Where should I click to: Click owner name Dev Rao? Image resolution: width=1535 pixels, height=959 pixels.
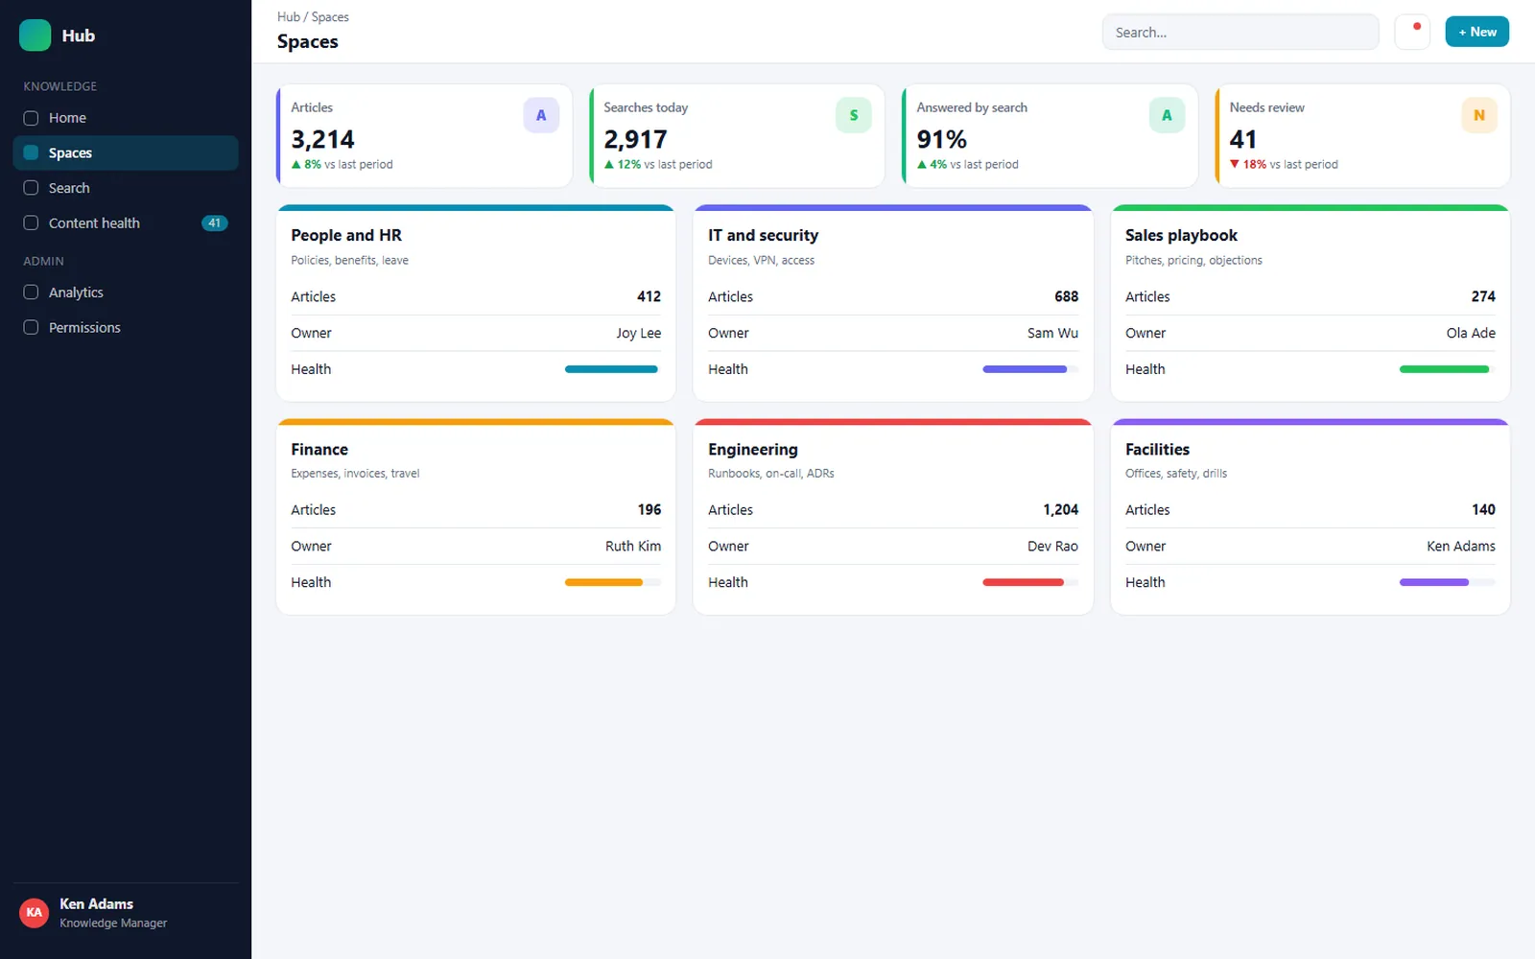pyautogui.click(x=1052, y=546)
